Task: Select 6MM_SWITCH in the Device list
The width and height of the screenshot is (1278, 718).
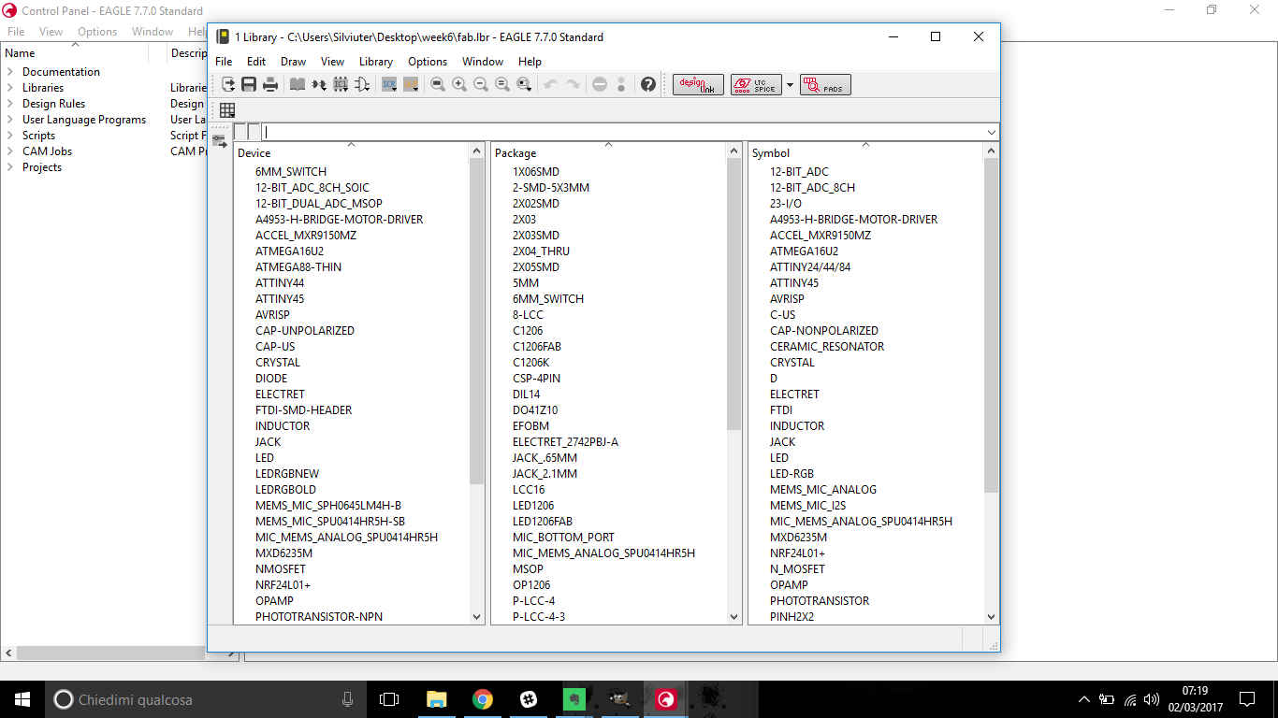Action: point(291,172)
